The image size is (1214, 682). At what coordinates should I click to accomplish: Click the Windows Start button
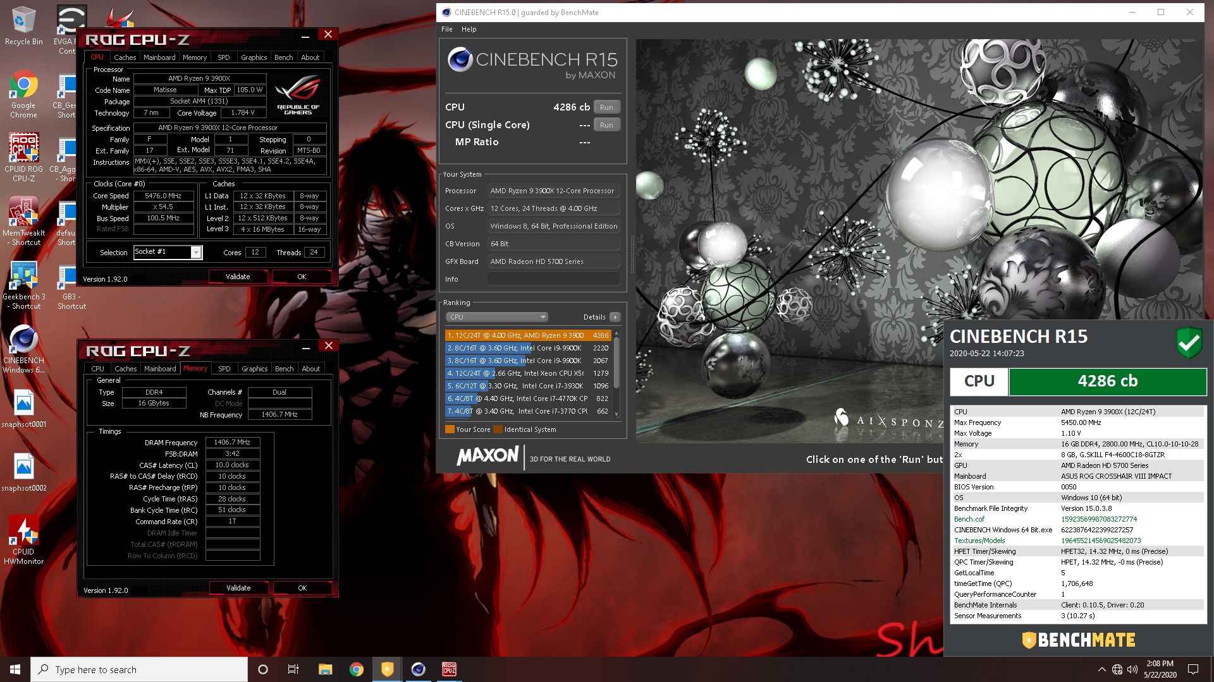[x=15, y=669]
